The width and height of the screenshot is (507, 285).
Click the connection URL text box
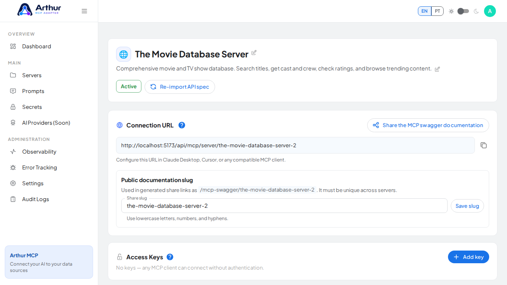point(295,145)
